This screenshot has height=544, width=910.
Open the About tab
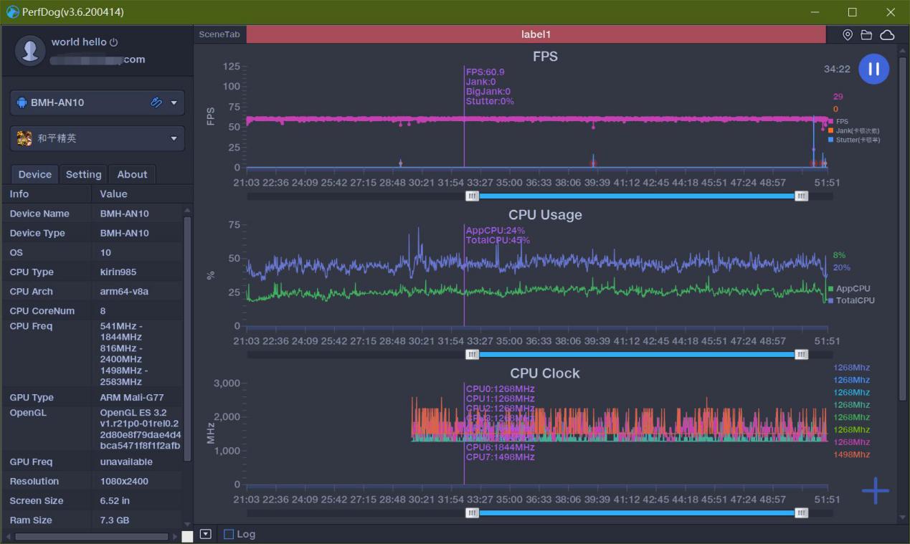coord(132,174)
